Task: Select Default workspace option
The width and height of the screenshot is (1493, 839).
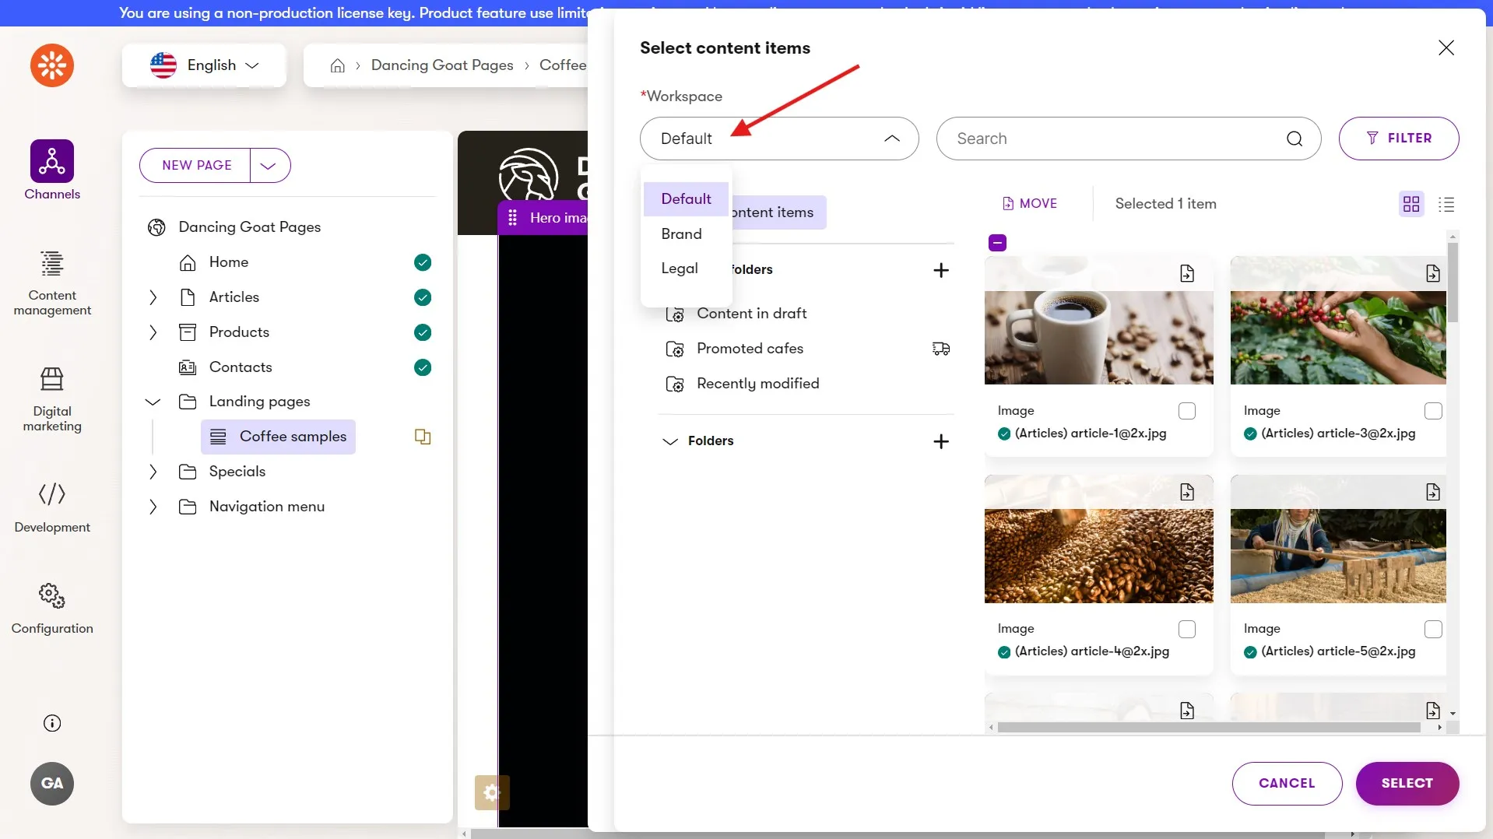Action: tap(686, 199)
